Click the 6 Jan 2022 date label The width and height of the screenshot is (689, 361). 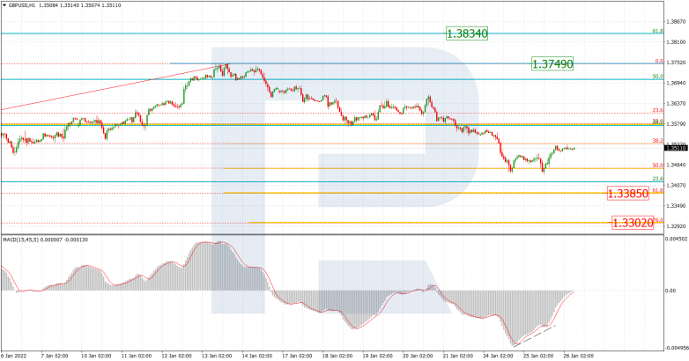pos(12,356)
